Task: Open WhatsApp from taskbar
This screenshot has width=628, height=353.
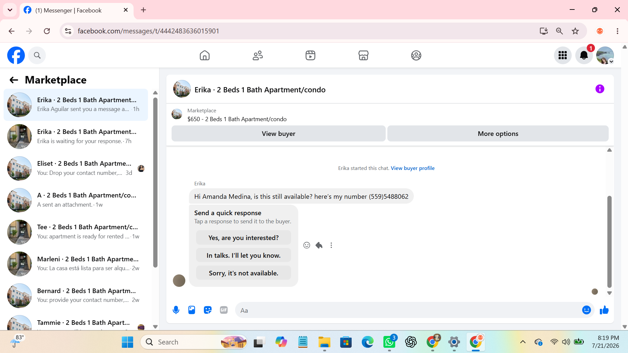Action: tap(389, 342)
